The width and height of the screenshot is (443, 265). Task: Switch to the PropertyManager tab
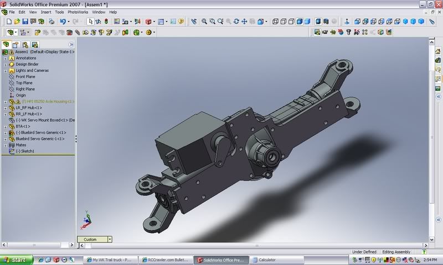click(16, 45)
